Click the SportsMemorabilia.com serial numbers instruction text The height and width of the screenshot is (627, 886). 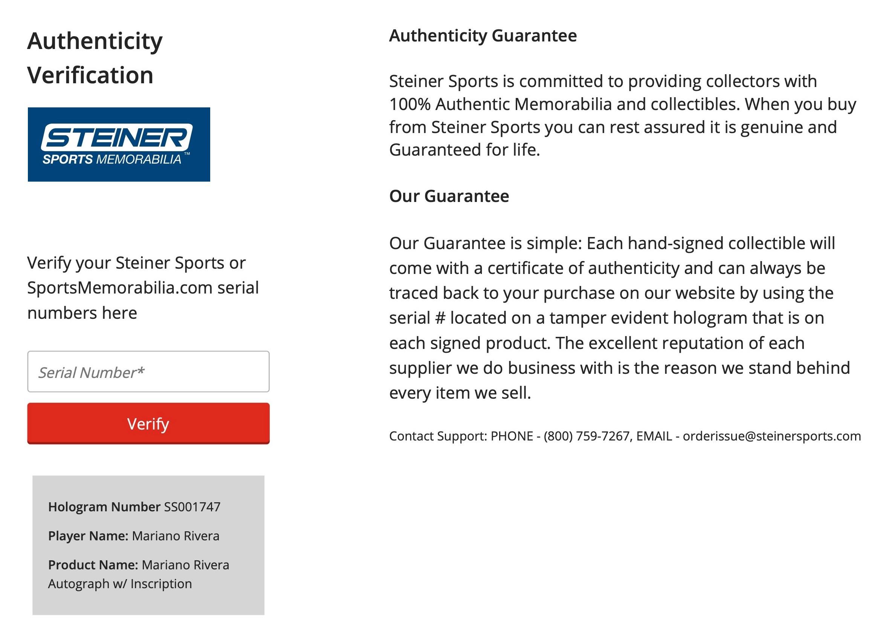[143, 288]
